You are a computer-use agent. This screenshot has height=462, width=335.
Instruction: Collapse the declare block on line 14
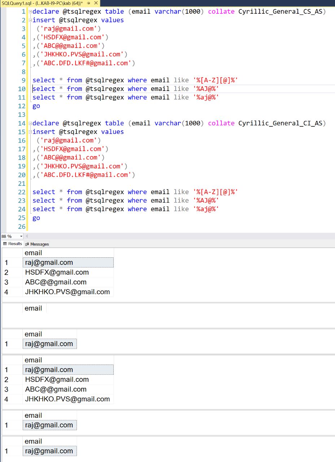[x=30, y=123]
